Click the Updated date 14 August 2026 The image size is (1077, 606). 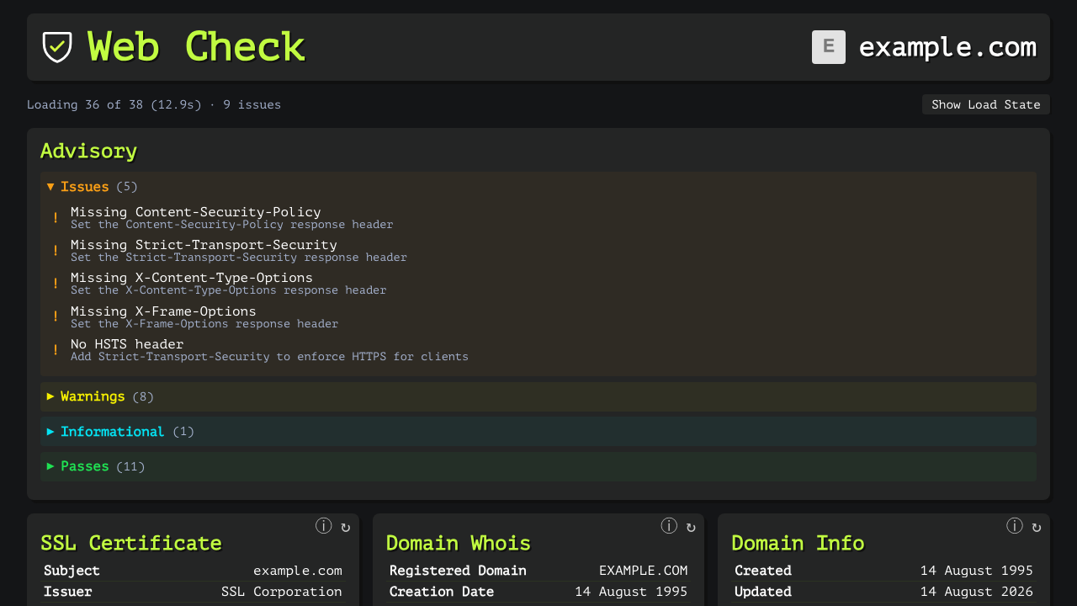click(x=977, y=592)
